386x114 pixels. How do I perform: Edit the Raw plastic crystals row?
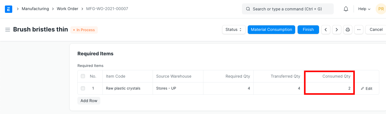pyautogui.click(x=367, y=89)
